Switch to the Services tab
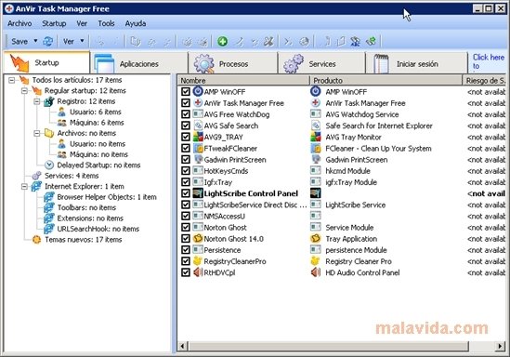 pos(321,63)
